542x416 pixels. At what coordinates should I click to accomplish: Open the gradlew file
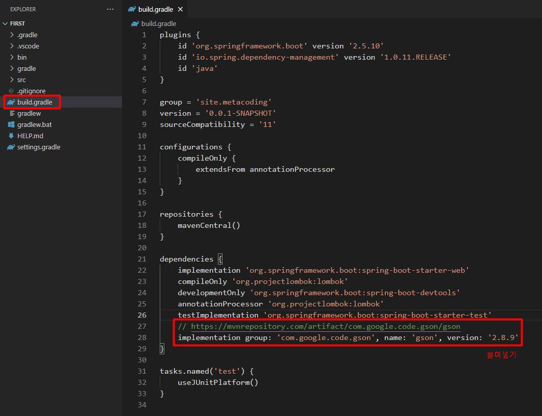(x=29, y=113)
